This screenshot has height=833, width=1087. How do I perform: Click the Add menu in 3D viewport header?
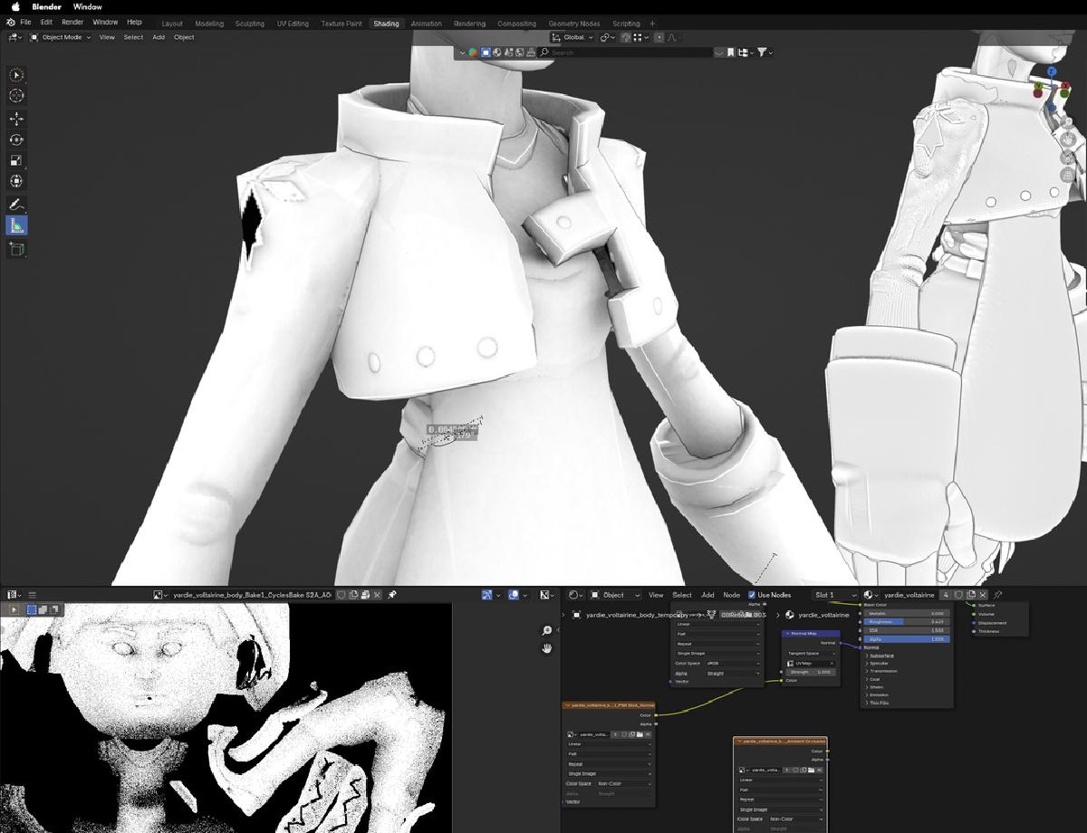(159, 37)
